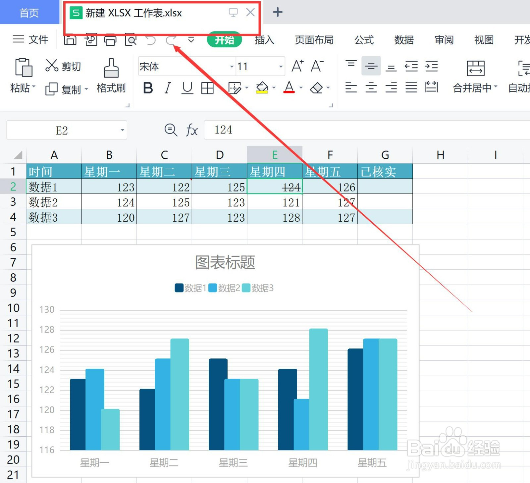
Task: Click the Save icon in quick toolbar
Action: [70, 40]
